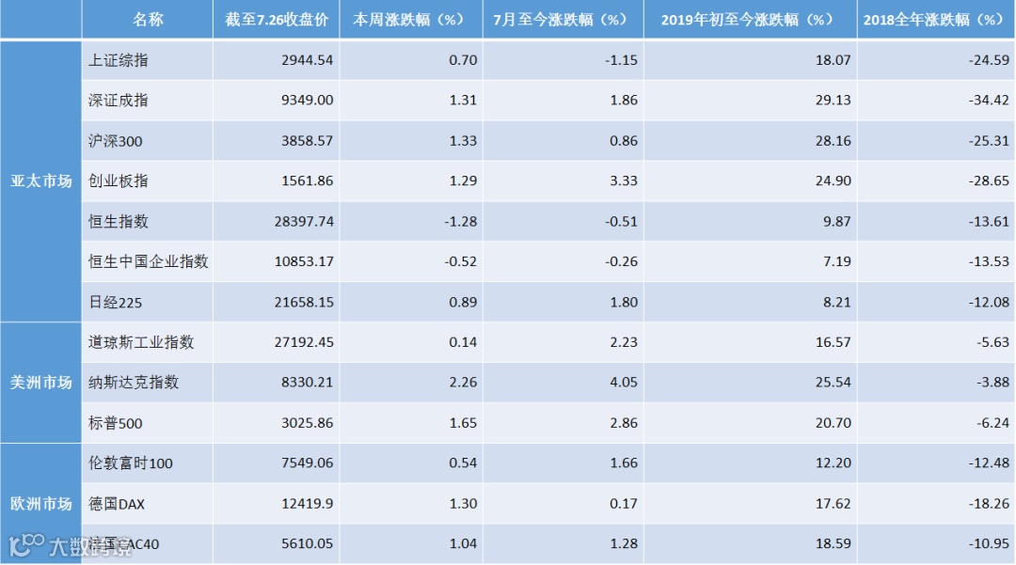The image size is (1016, 565).
Task: Click 2019 change 29.13 value
Action: pyautogui.click(x=833, y=101)
